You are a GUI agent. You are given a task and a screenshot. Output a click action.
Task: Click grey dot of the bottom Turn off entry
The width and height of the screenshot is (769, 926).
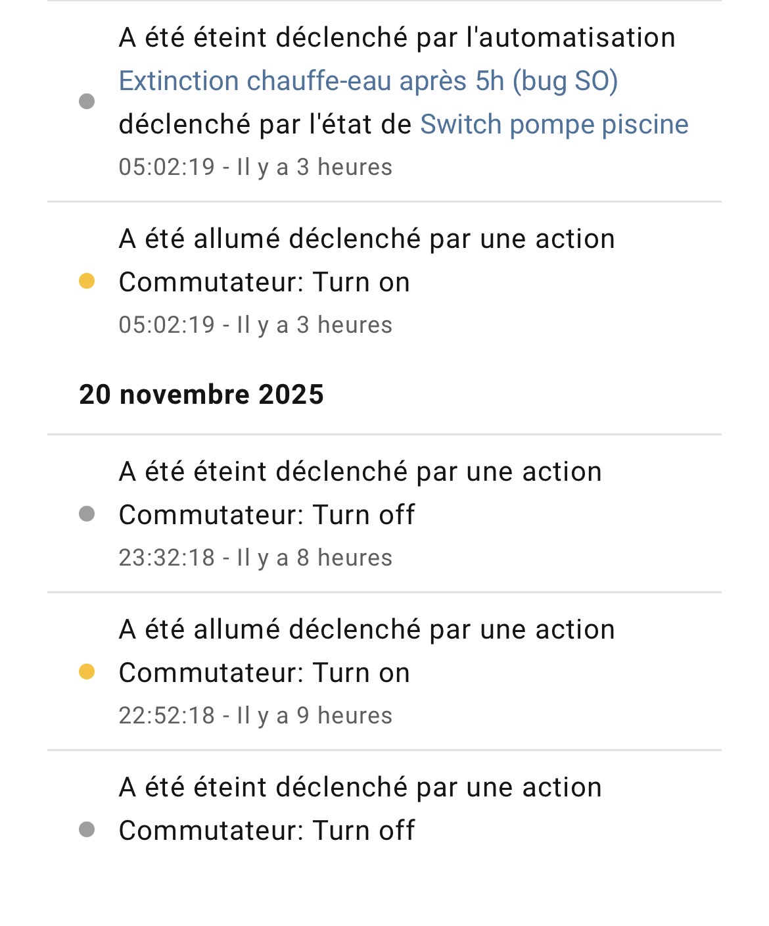(87, 829)
